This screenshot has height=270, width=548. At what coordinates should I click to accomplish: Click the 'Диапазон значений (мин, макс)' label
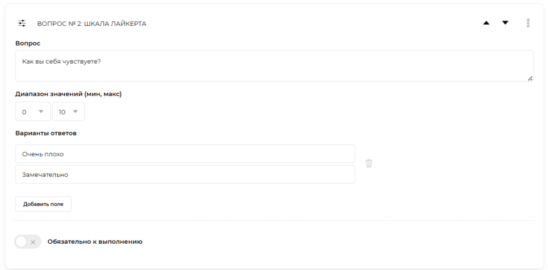[68, 94]
